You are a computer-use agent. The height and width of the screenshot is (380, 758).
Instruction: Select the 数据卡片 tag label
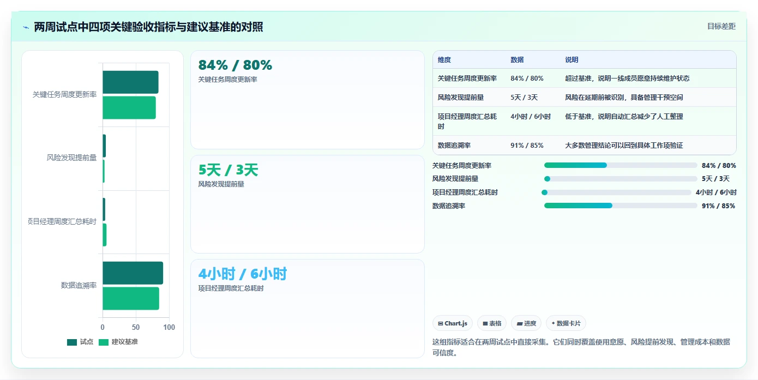[x=568, y=323]
